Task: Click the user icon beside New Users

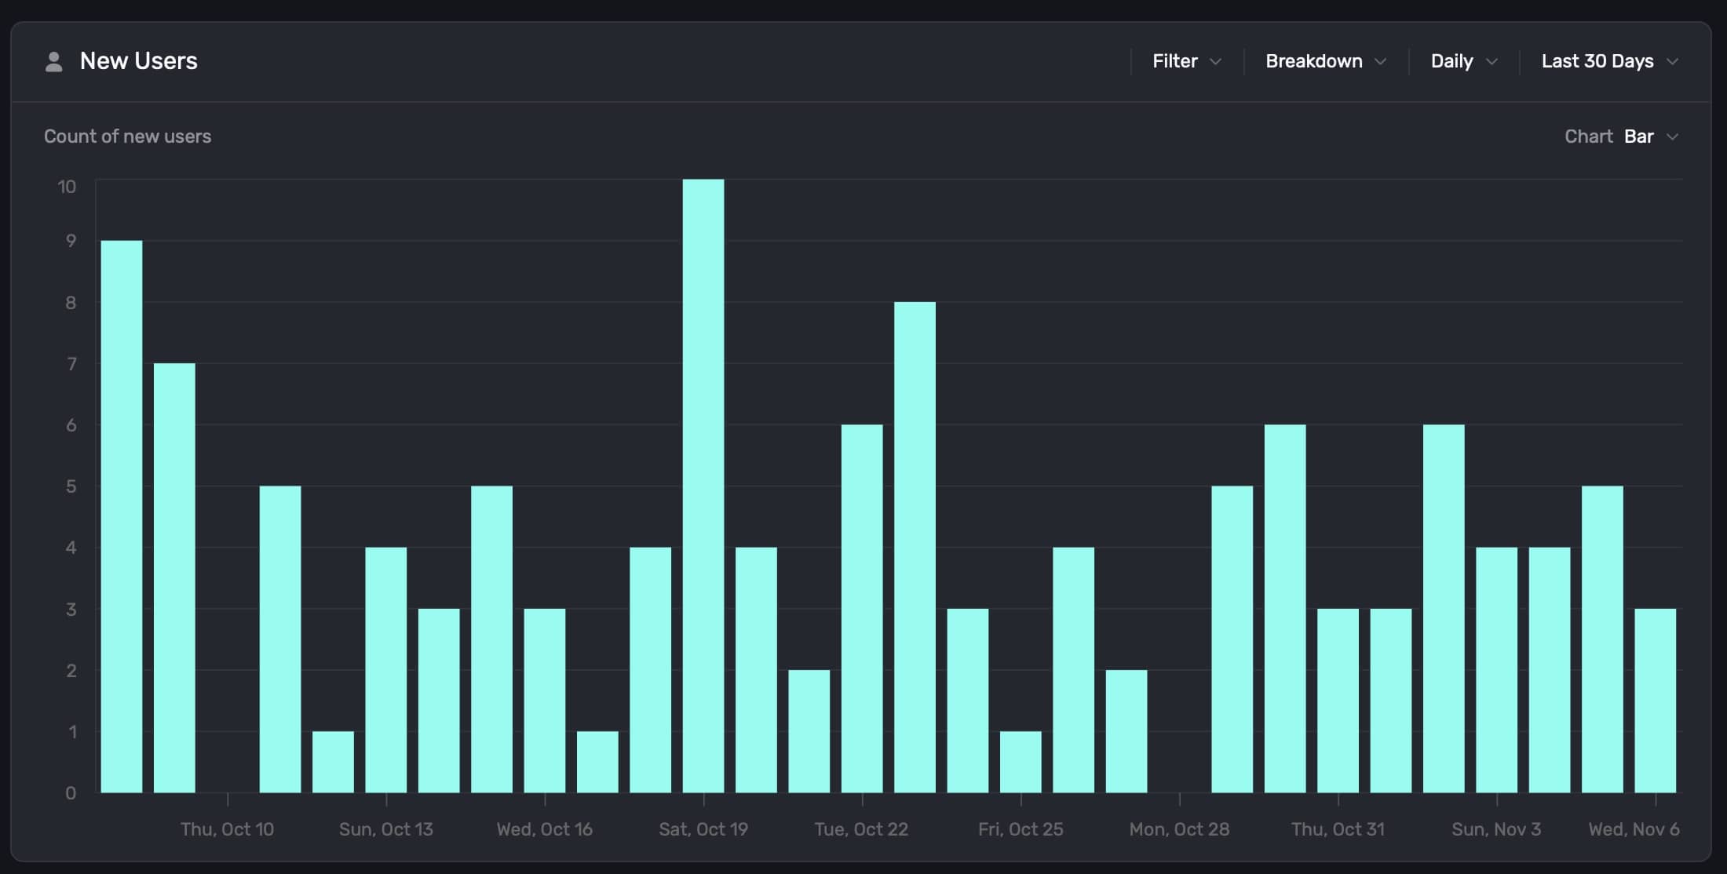Action: (x=53, y=61)
